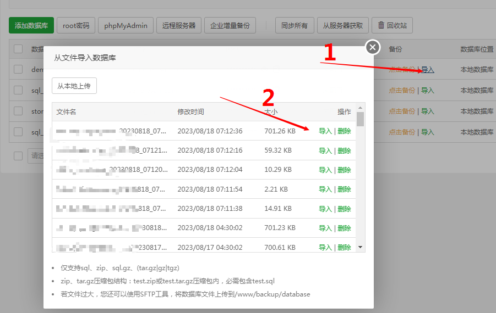The image size is (496, 313).
Task: Click 从本地上传 to upload a file
Action: pyautogui.click(x=74, y=86)
